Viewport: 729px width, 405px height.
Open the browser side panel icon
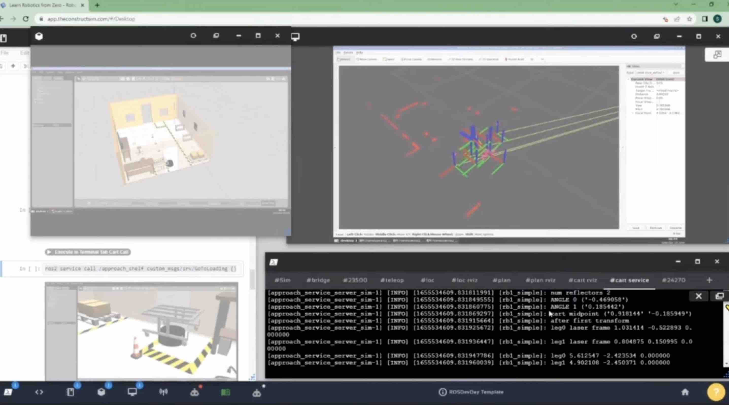(x=704, y=19)
